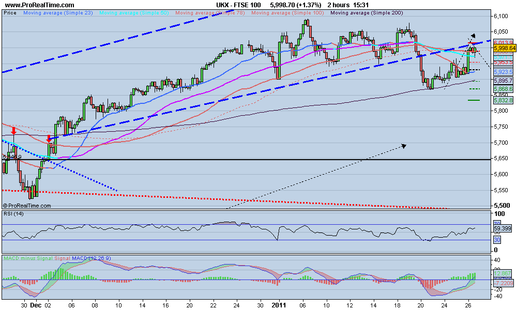The image size is (517, 310).
Task: Click the 22 date axis label
Action: point(214,305)
